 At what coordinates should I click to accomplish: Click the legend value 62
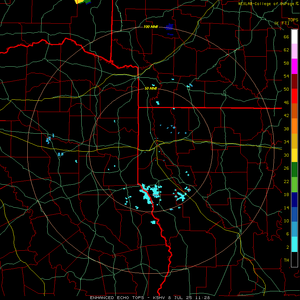point(286,50)
